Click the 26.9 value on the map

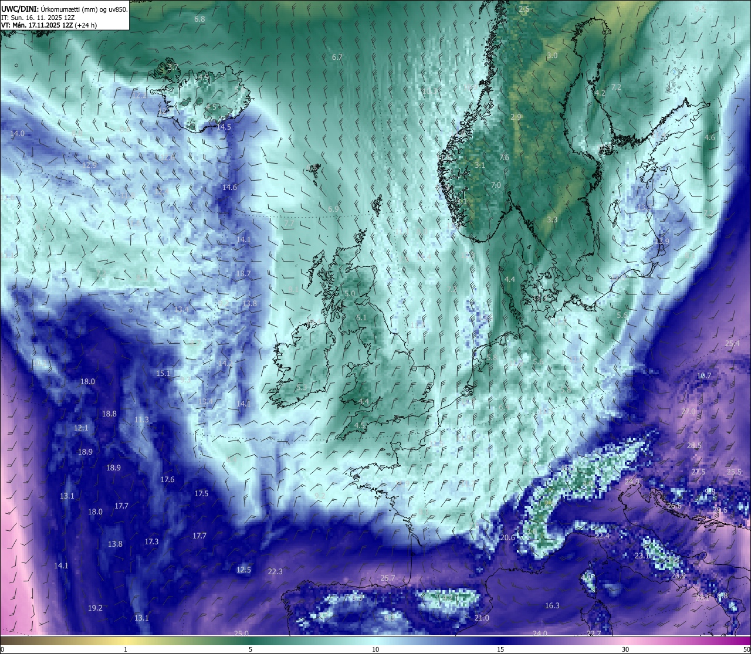tap(678, 576)
